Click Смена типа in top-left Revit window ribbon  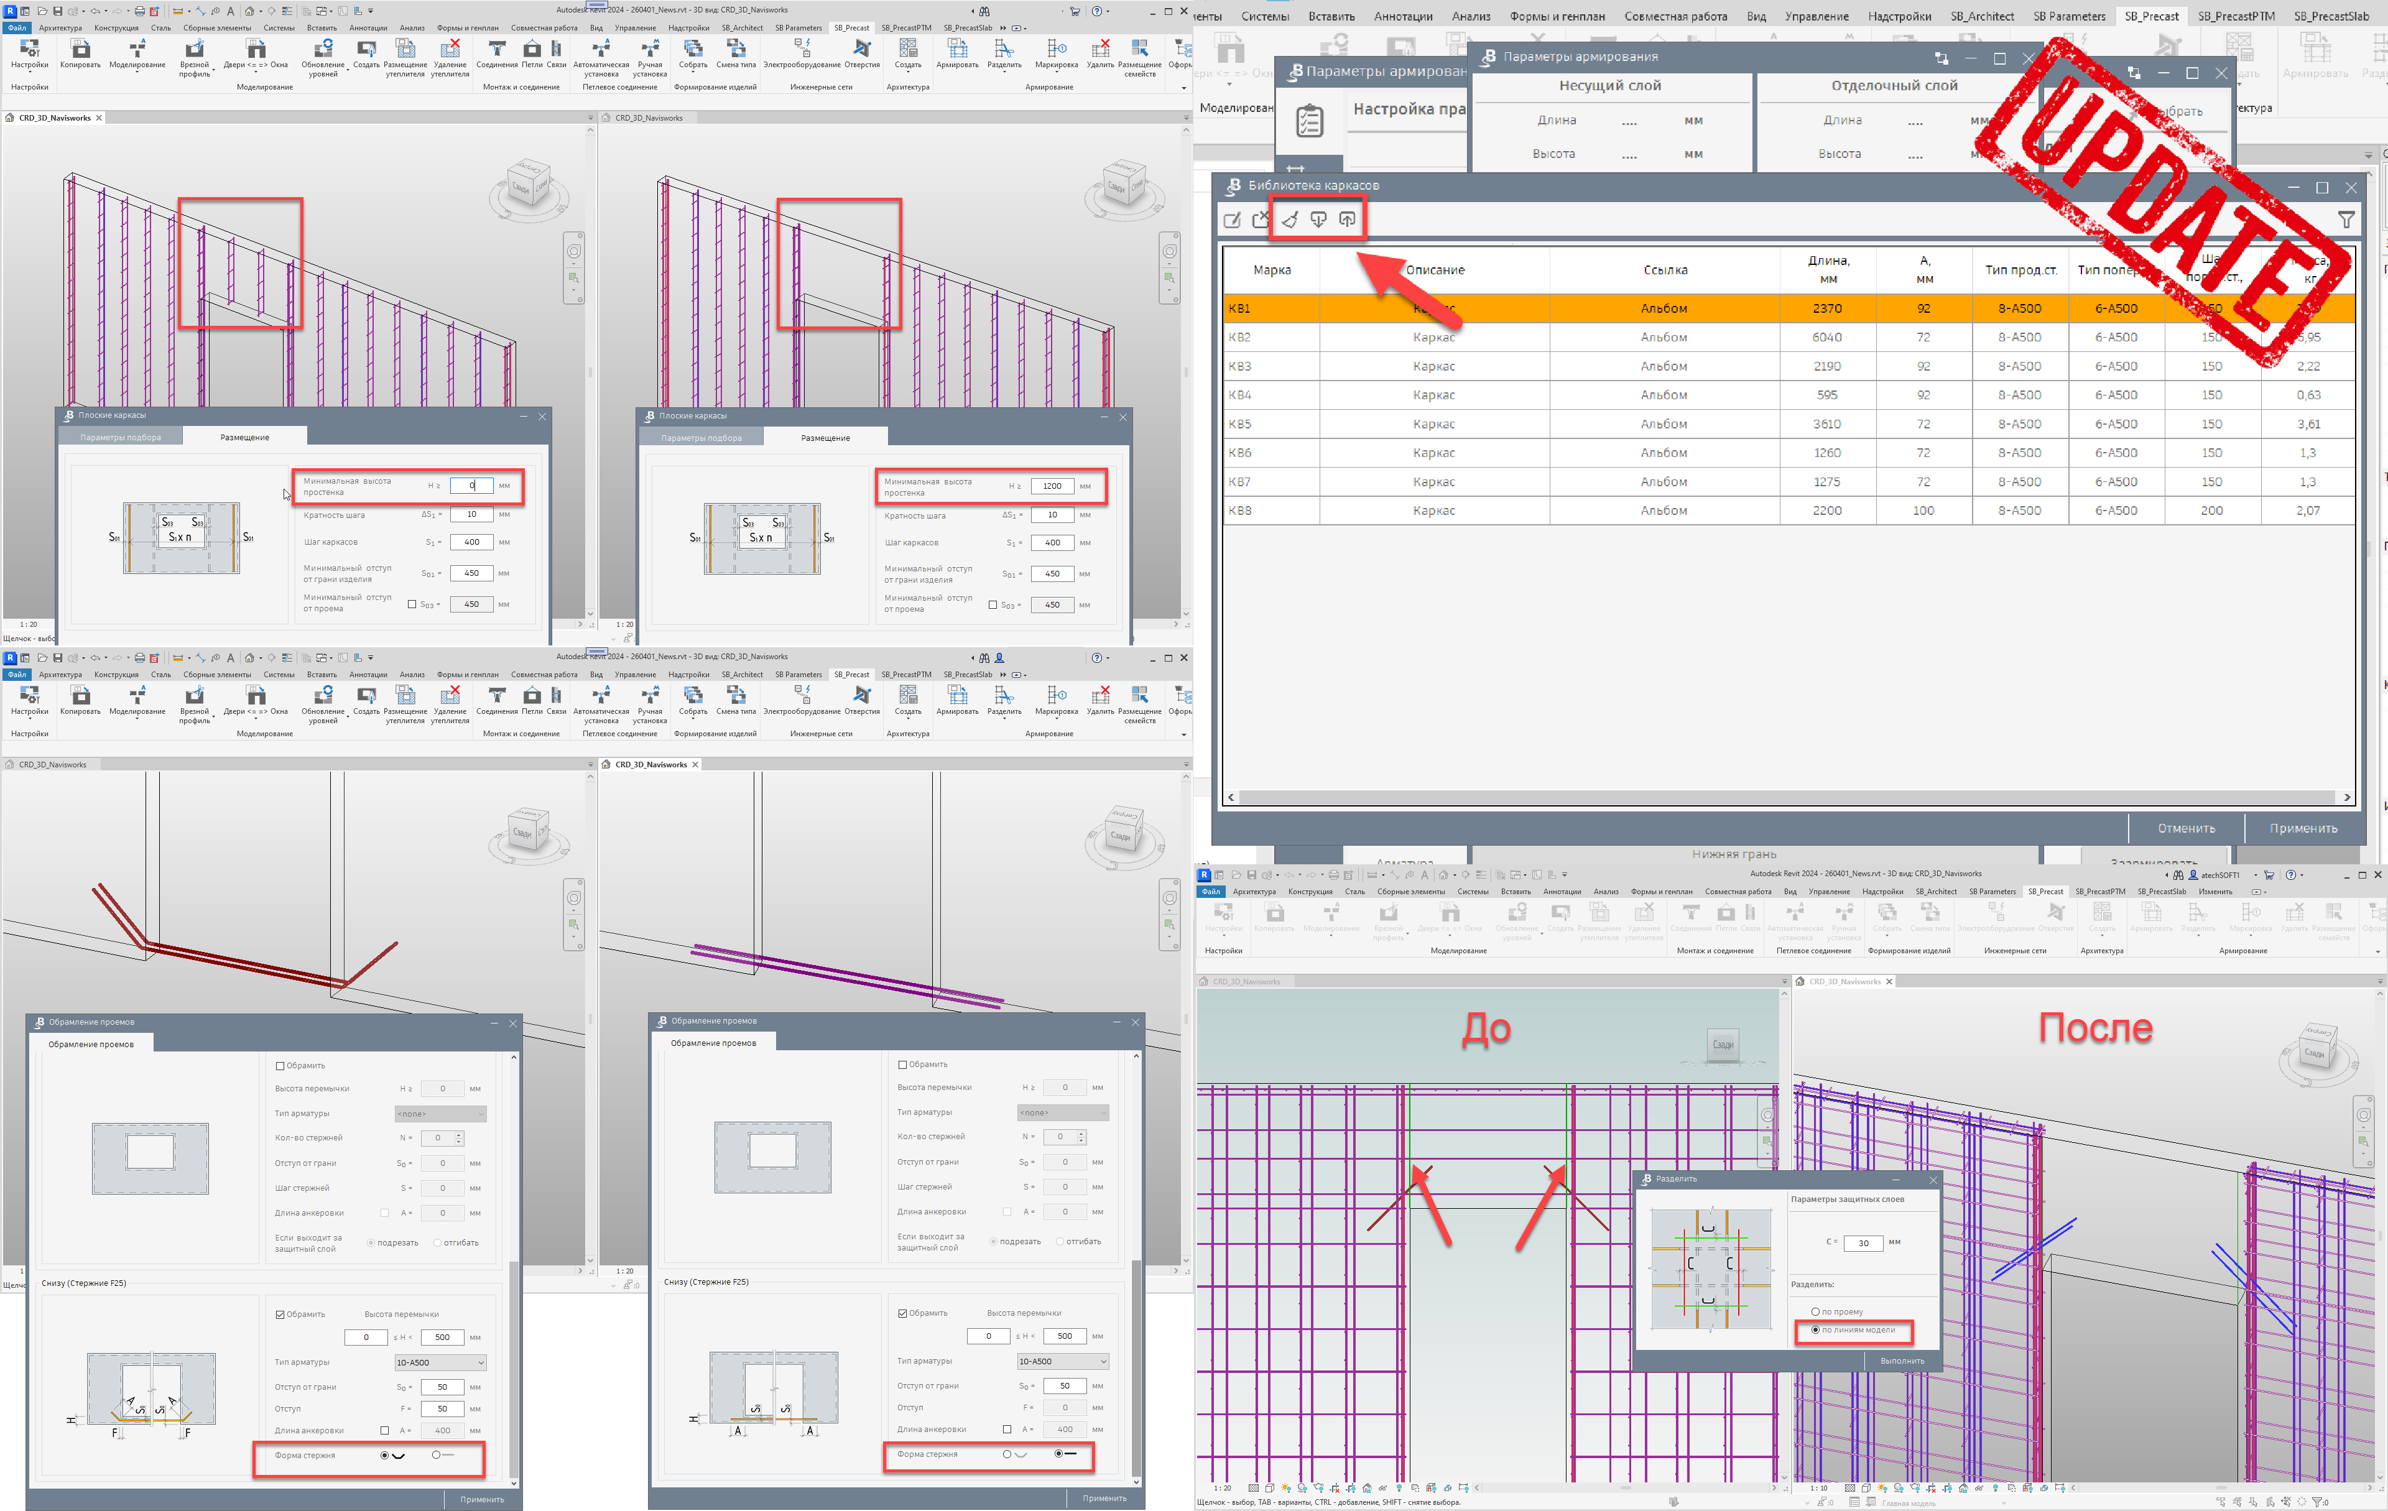[x=736, y=55]
